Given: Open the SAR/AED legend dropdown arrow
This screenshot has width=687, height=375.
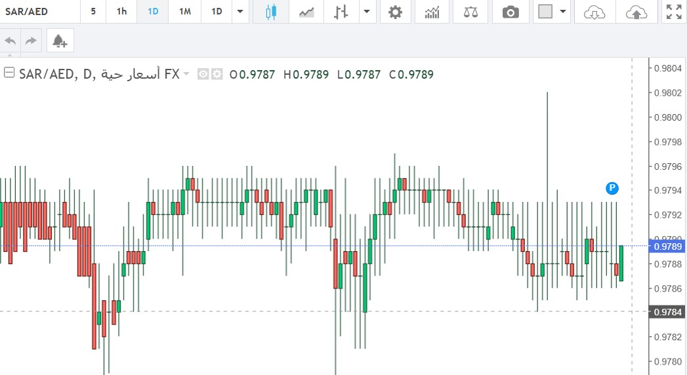Looking at the screenshot, I should pos(186,73).
